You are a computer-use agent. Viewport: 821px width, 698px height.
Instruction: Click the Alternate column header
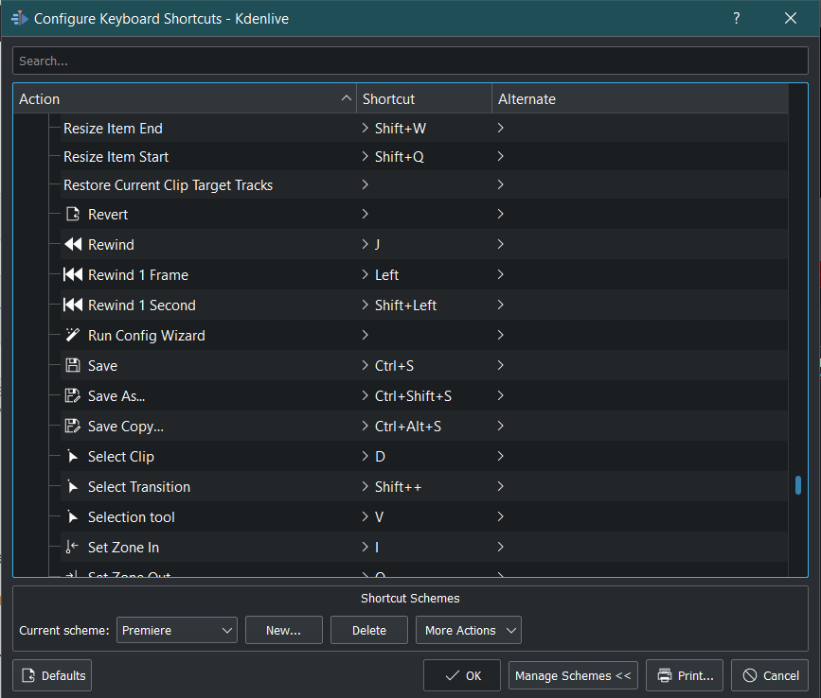click(640, 98)
